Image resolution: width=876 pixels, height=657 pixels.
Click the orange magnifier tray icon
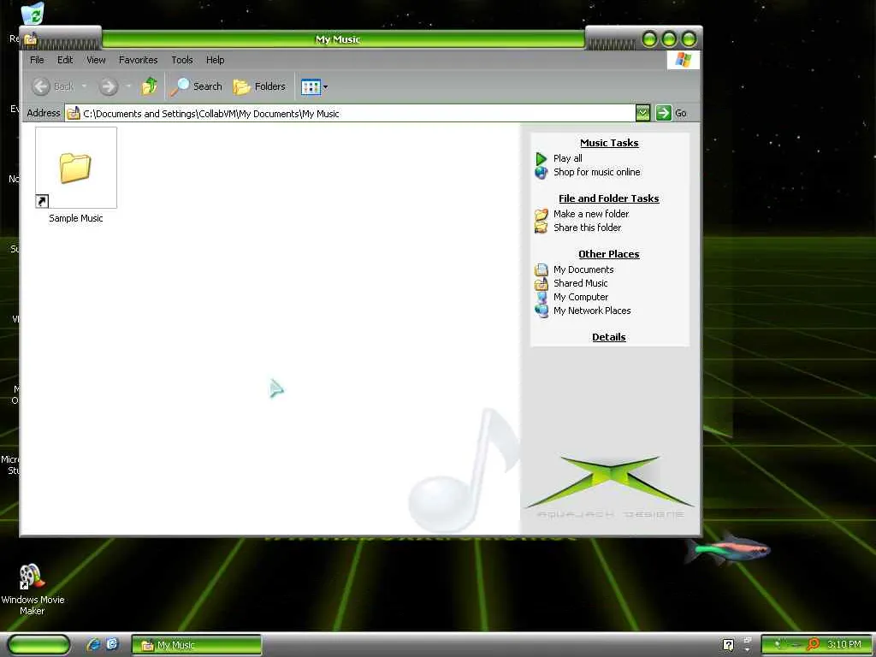[x=814, y=645]
